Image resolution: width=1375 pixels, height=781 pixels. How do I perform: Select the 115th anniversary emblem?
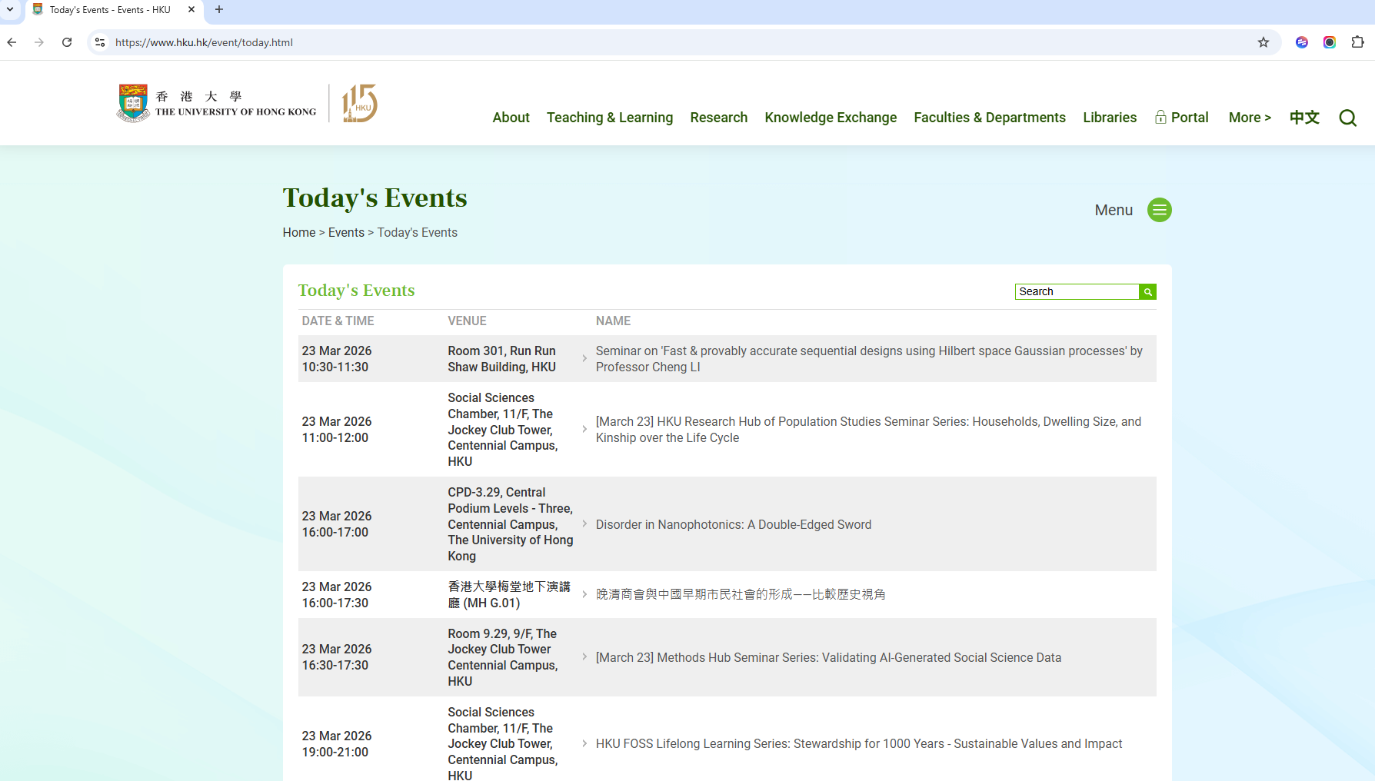click(x=358, y=102)
